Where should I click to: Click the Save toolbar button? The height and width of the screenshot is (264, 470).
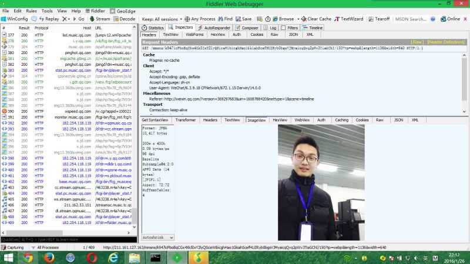point(243,19)
